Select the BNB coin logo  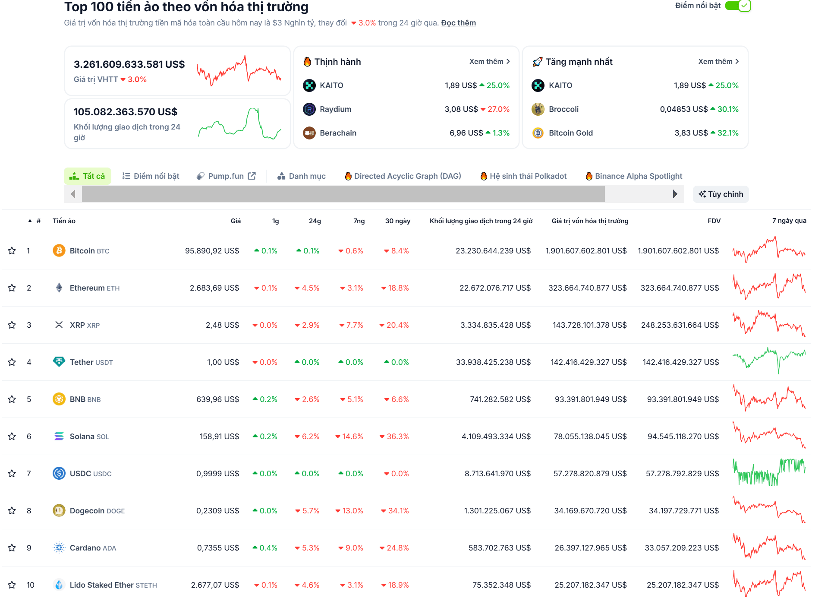(x=59, y=399)
